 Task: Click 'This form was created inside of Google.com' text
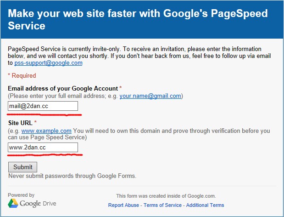[x=166, y=196]
